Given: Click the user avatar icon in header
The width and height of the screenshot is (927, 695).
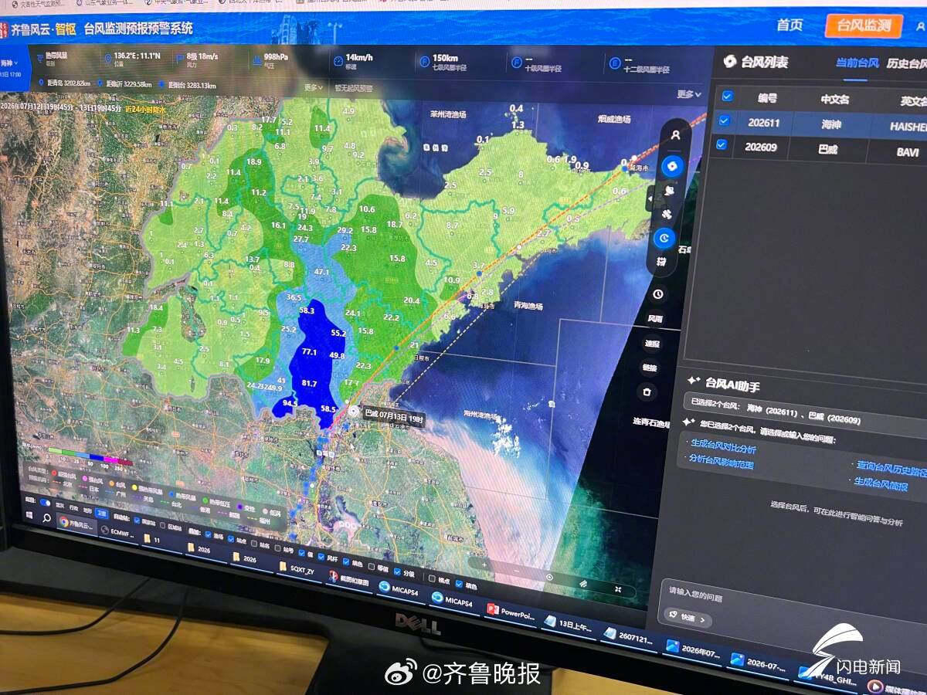Looking at the screenshot, I should pos(921,26).
